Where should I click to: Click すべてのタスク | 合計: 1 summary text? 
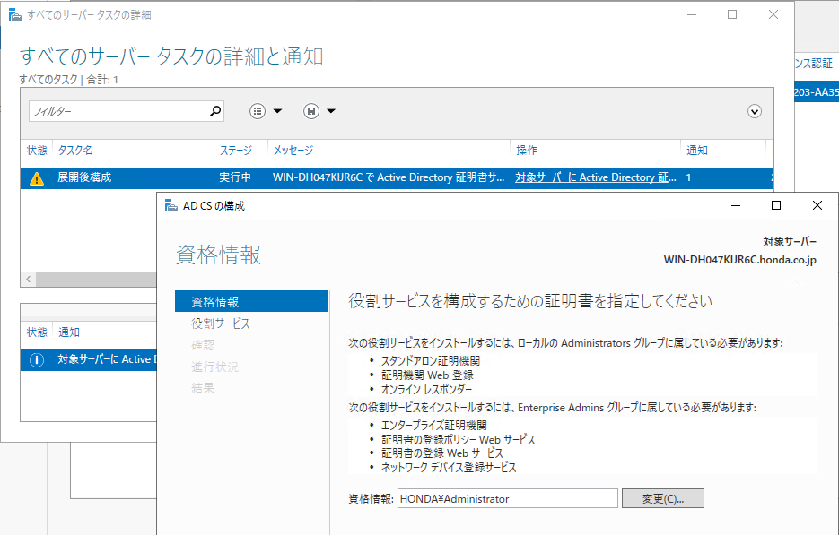coord(68,80)
